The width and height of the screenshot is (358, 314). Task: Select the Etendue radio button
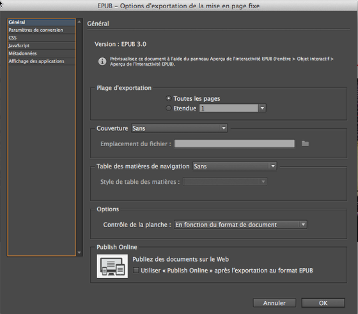click(x=169, y=108)
